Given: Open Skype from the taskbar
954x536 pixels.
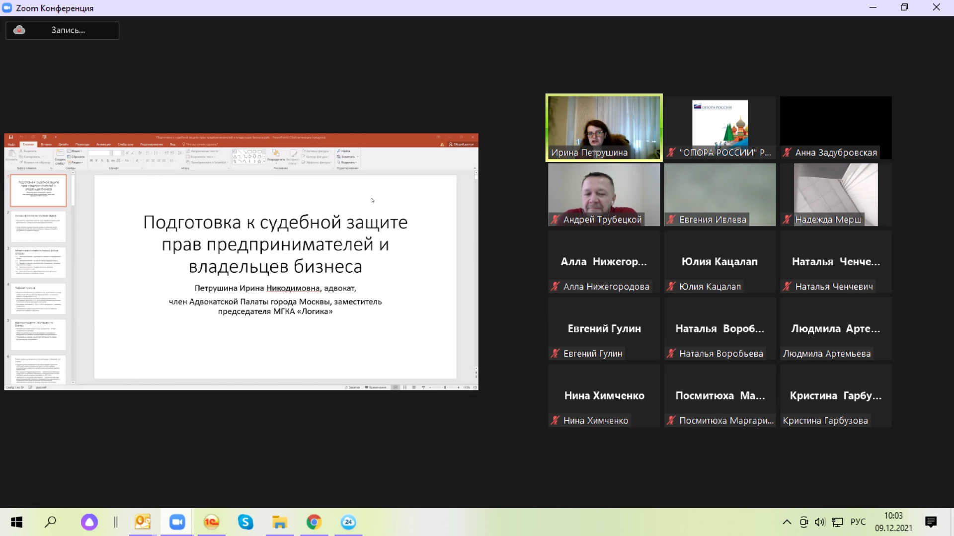Looking at the screenshot, I should 245,522.
